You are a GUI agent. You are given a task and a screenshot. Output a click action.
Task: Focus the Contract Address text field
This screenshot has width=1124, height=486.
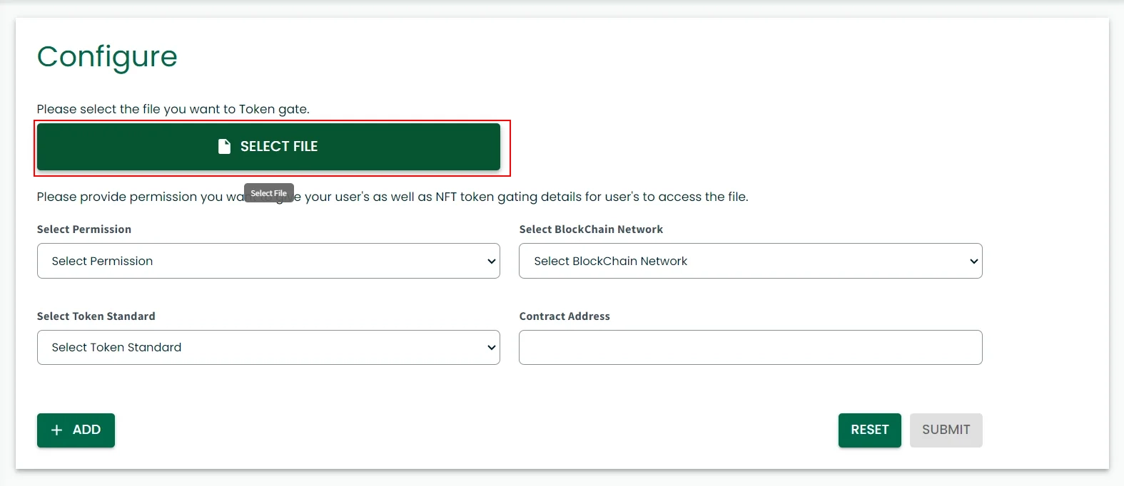click(751, 347)
